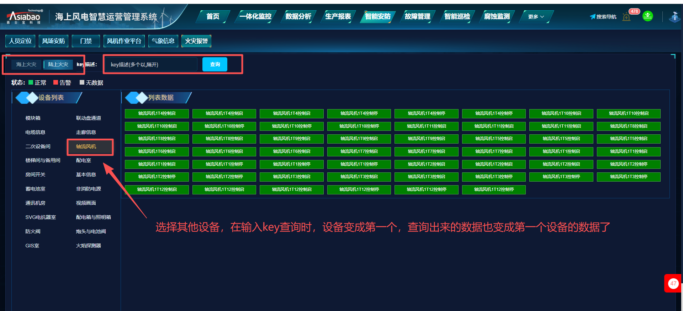Switch to the 人员定位 sub-tab
The width and height of the screenshot is (683, 311).
[20, 41]
